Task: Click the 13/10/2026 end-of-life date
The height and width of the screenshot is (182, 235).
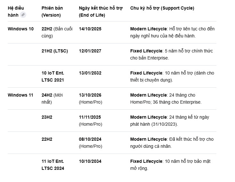Action: [90, 95]
